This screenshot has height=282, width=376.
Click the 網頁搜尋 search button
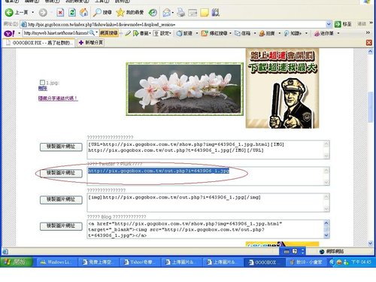point(109,33)
